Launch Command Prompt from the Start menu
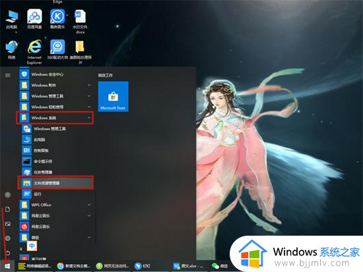Screen dimensions: 363x272 pos(57,161)
